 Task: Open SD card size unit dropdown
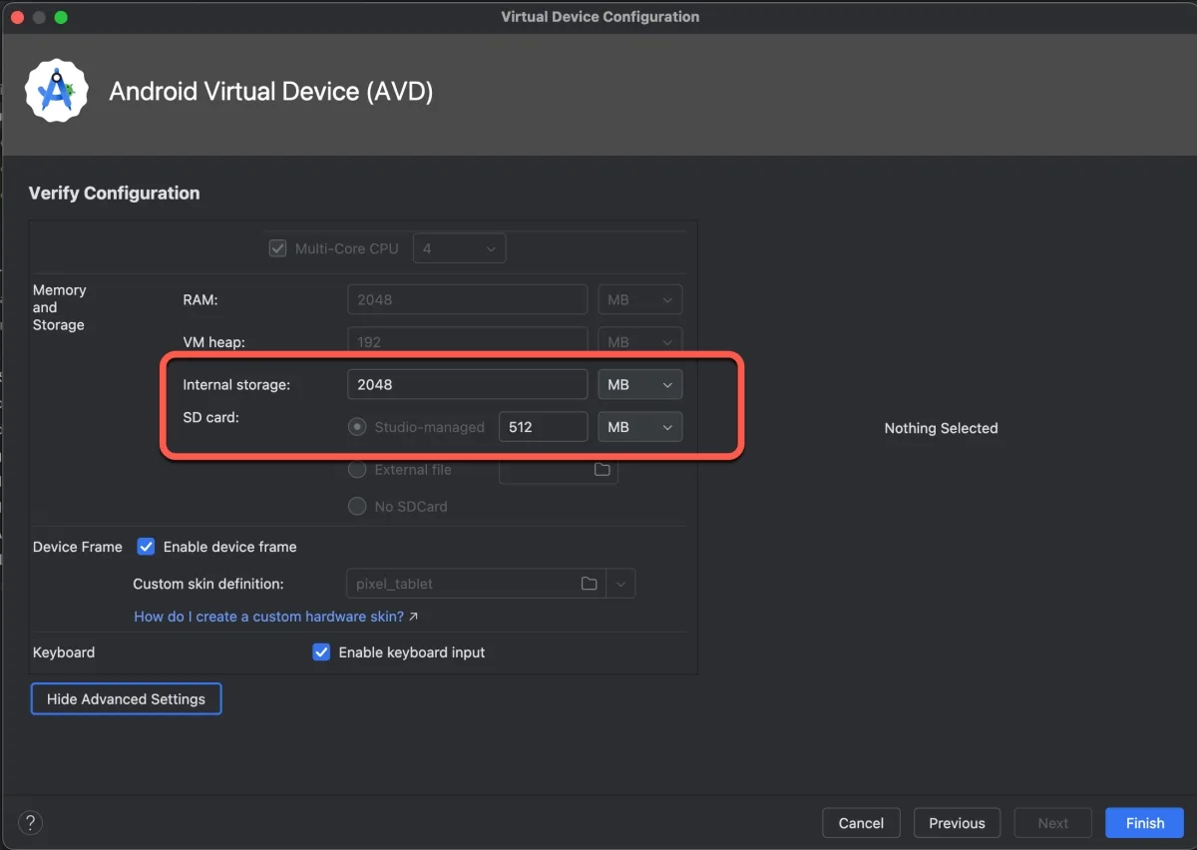[639, 427]
